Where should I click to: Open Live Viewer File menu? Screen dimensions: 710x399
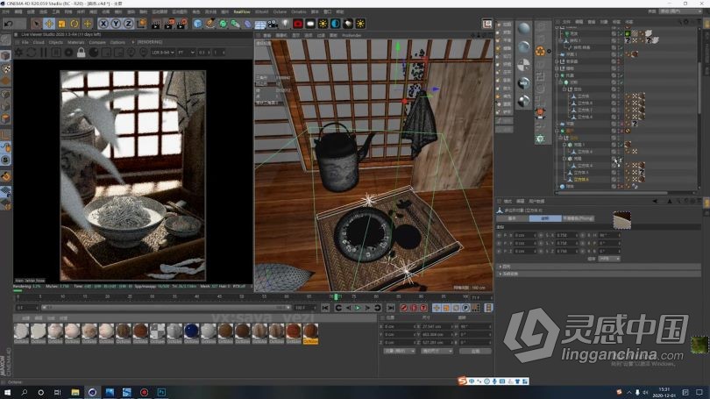pos(25,42)
